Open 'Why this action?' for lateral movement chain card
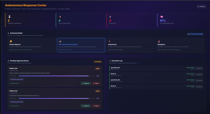210x114 pixels. 17,102
